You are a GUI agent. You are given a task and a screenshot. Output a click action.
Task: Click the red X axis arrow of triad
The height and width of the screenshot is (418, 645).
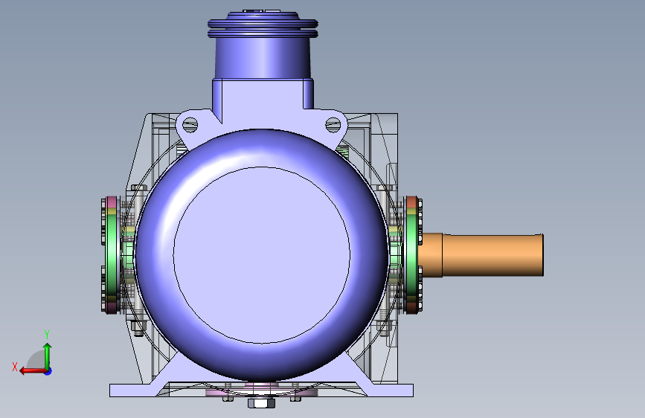(32, 371)
